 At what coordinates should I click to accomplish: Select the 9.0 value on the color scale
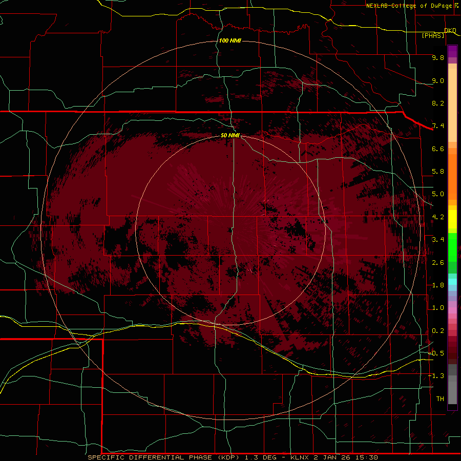click(x=438, y=80)
